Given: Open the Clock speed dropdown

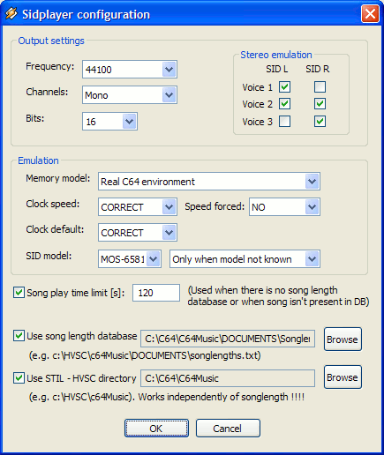Looking at the screenshot, I should click(138, 207).
